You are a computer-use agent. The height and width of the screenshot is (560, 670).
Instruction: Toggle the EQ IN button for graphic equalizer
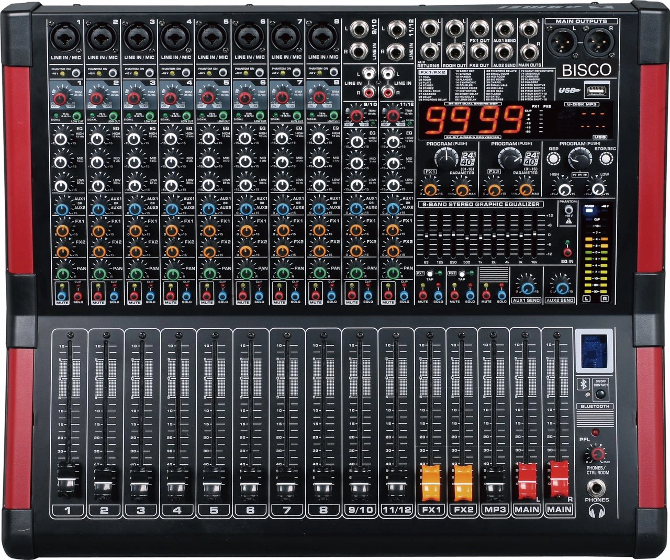click(x=567, y=252)
